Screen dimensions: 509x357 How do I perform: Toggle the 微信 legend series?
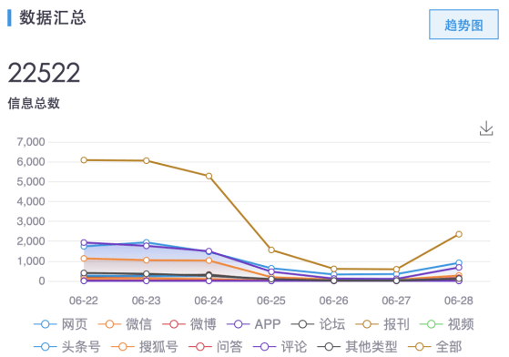[x=125, y=324]
